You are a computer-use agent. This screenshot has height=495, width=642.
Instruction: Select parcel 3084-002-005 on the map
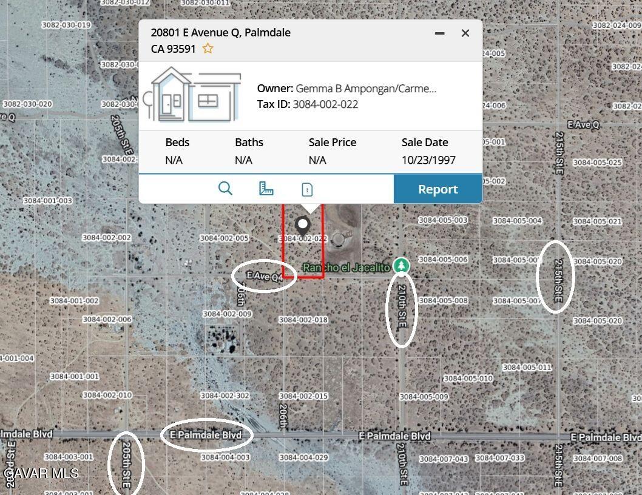click(x=225, y=238)
